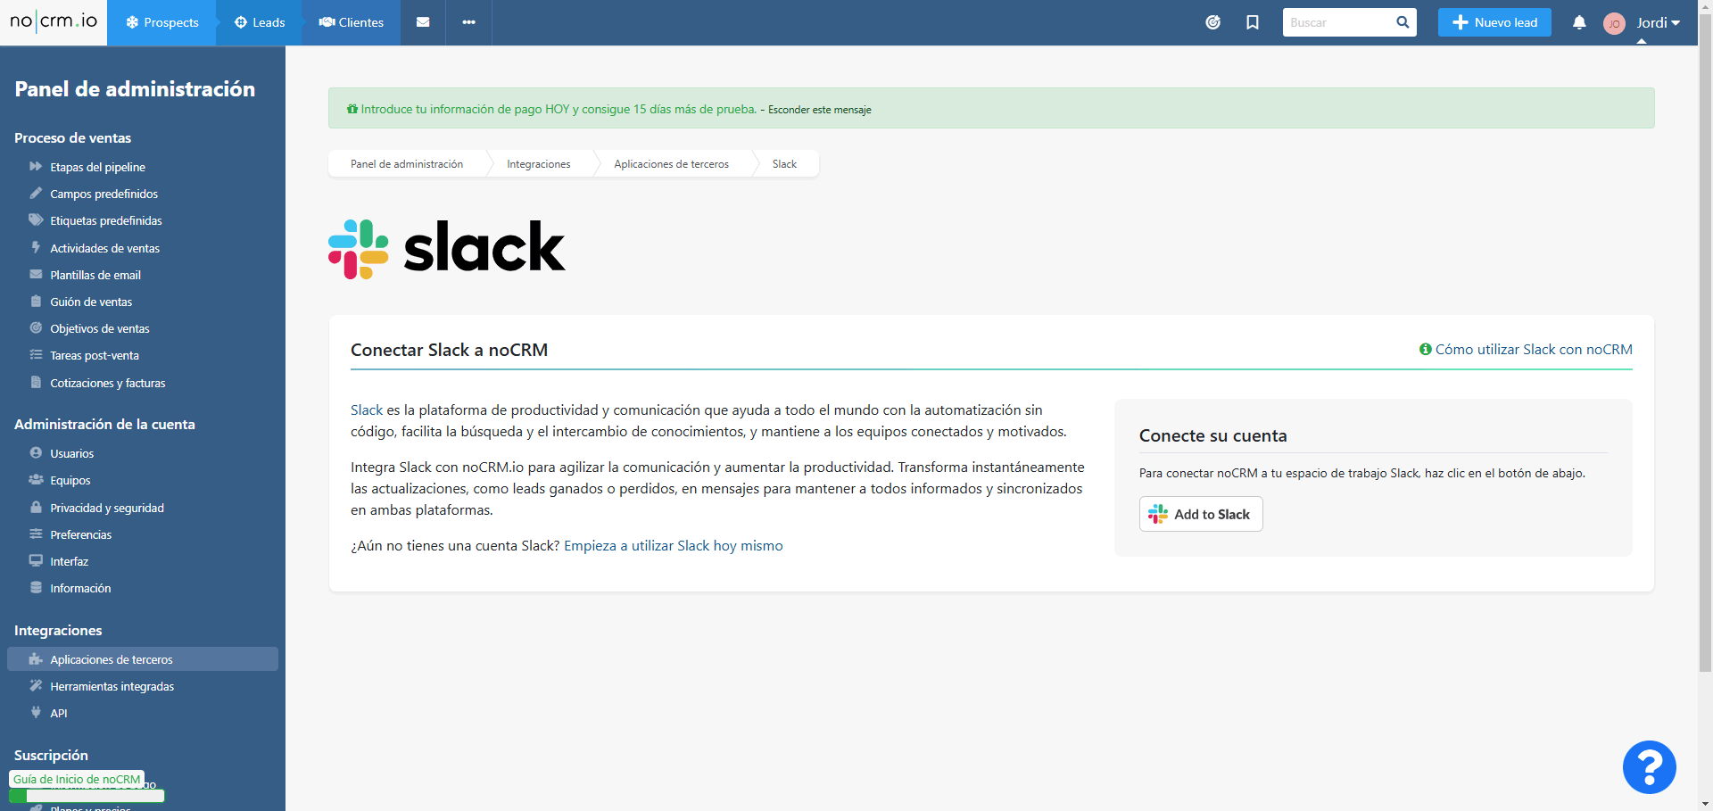Open Usuarios administration page
The image size is (1713, 811).
[71, 453]
